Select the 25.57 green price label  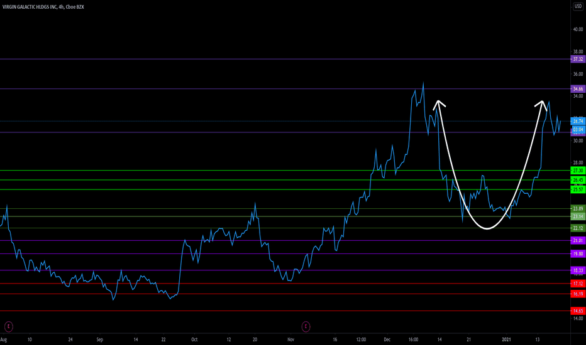[578, 189]
